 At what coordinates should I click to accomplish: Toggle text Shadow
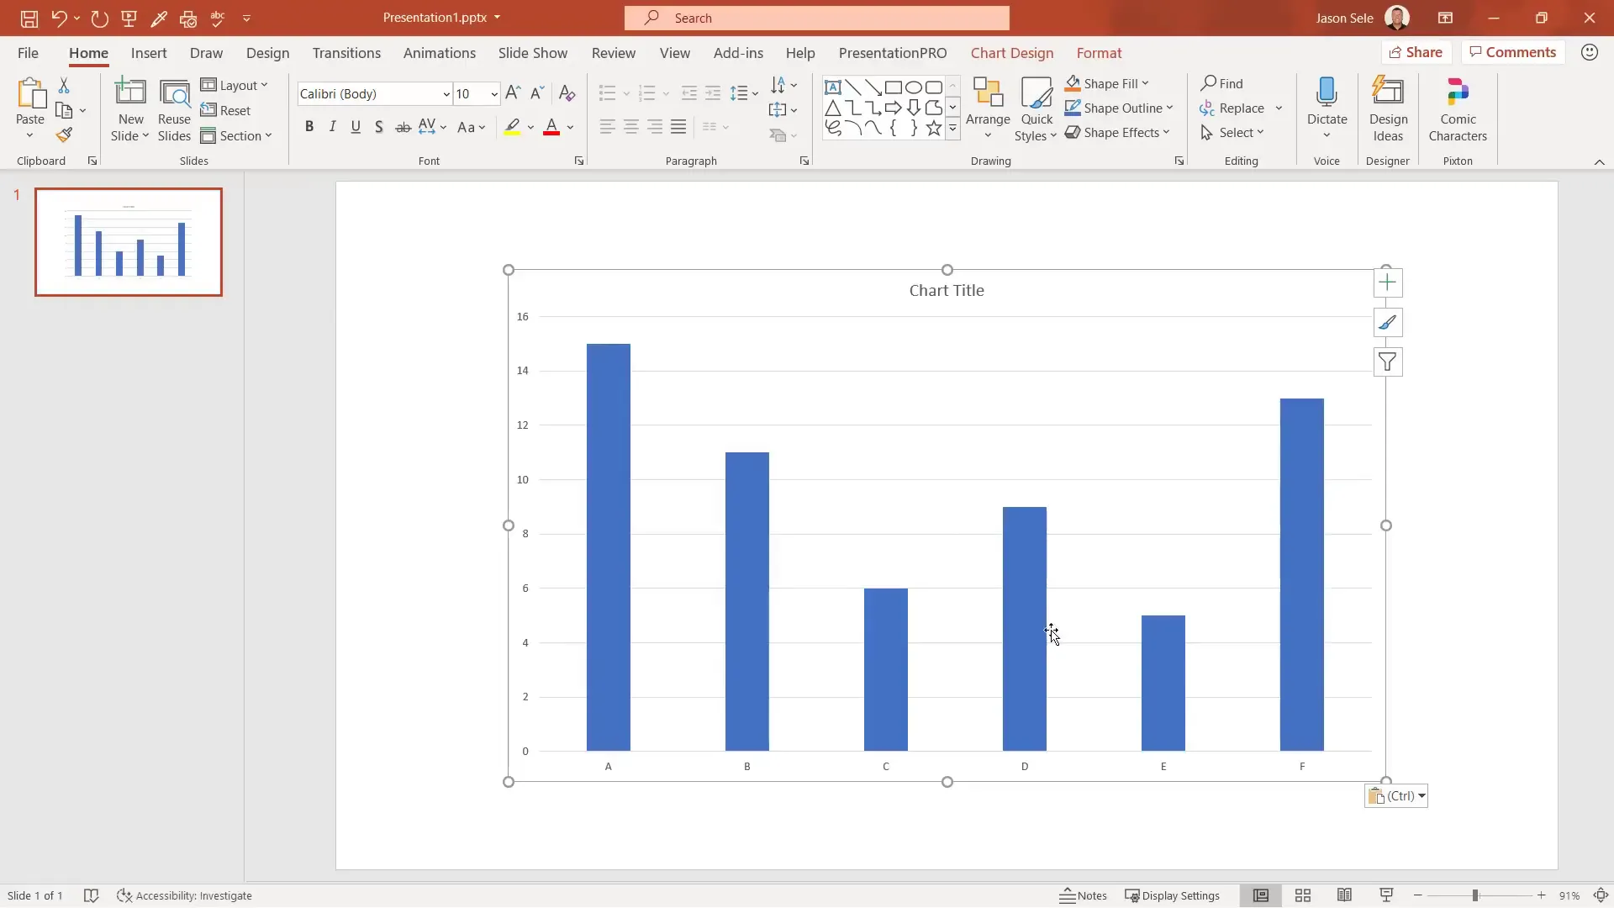click(379, 127)
